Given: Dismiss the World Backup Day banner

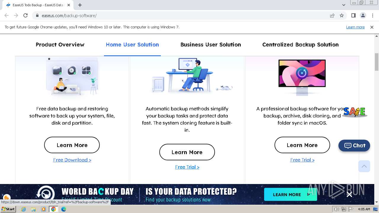Looking at the screenshot, I should coord(349,194).
